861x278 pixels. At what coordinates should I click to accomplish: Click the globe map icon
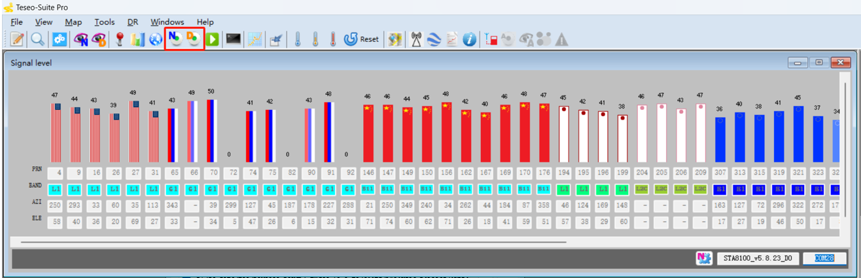(x=156, y=40)
